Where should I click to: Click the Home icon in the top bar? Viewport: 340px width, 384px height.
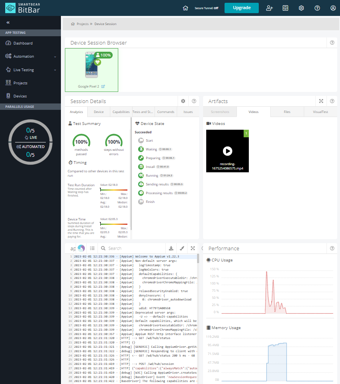coord(185,8)
